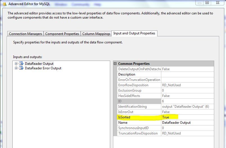Select the SynchronousInputID property label
The width and height of the screenshot is (226, 148).
139,128
